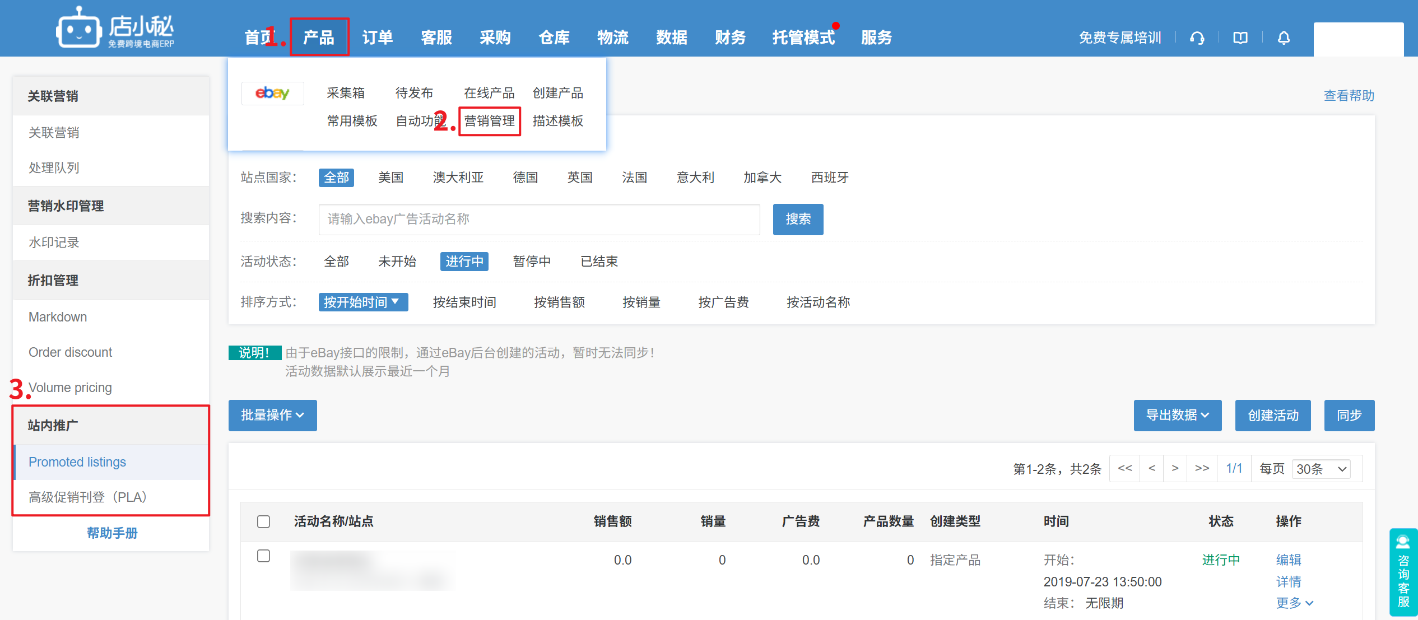1418x620 pixels.
Task: Expand the 批量操作 dropdown
Action: pos(272,415)
